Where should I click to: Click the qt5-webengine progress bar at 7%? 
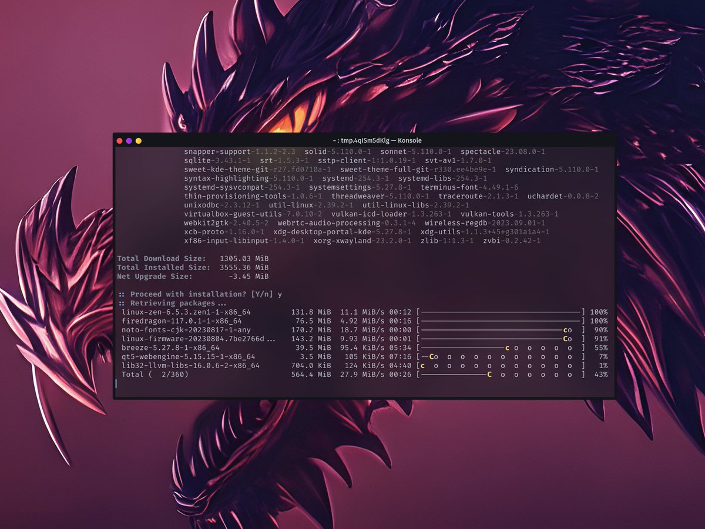501,356
